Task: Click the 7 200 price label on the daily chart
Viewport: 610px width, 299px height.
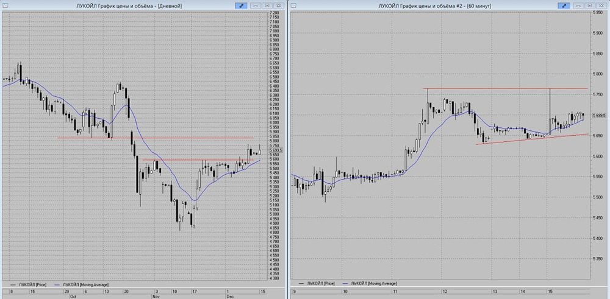Action: (x=274, y=13)
